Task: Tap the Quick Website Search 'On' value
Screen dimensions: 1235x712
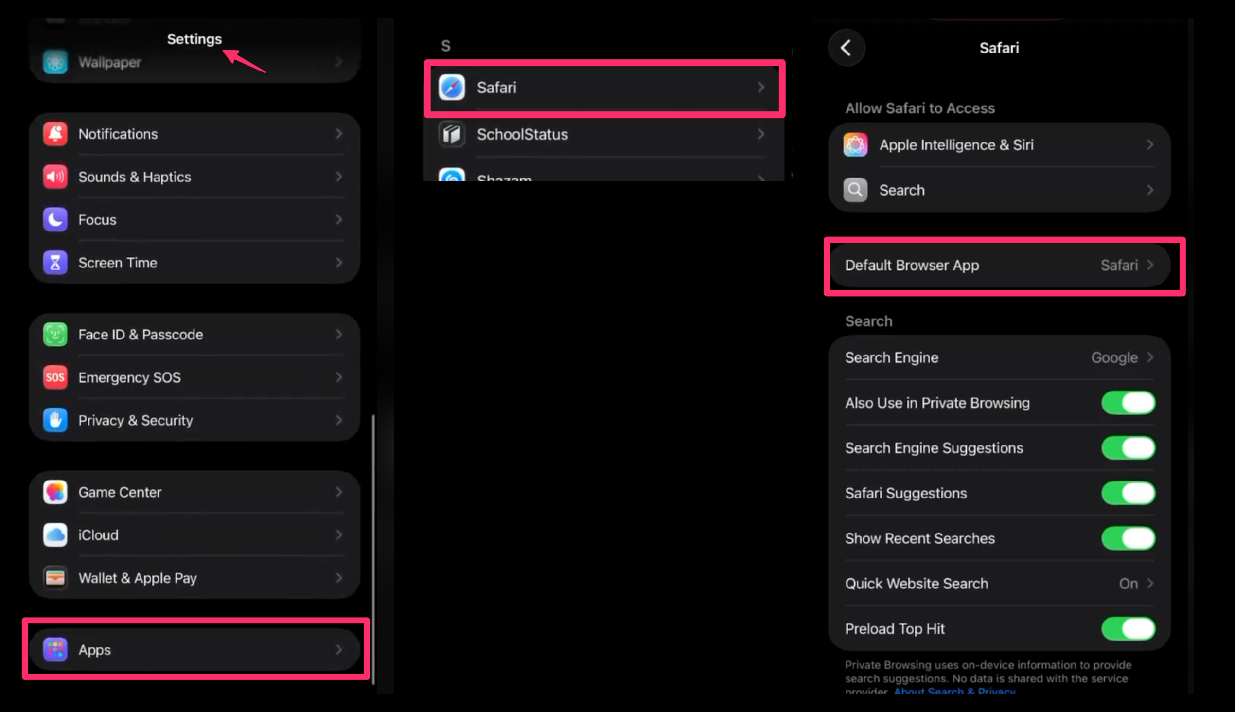Action: point(1129,584)
